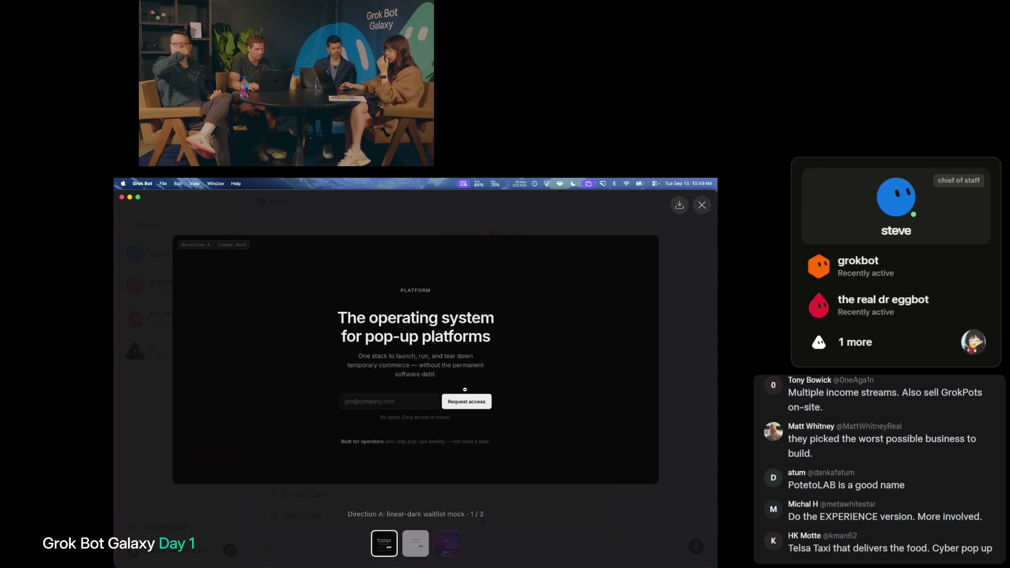Image resolution: width=1010 pixels, height=568 pixels.
Task: Open the Grok Bot app menu
Action: point(142,184)
